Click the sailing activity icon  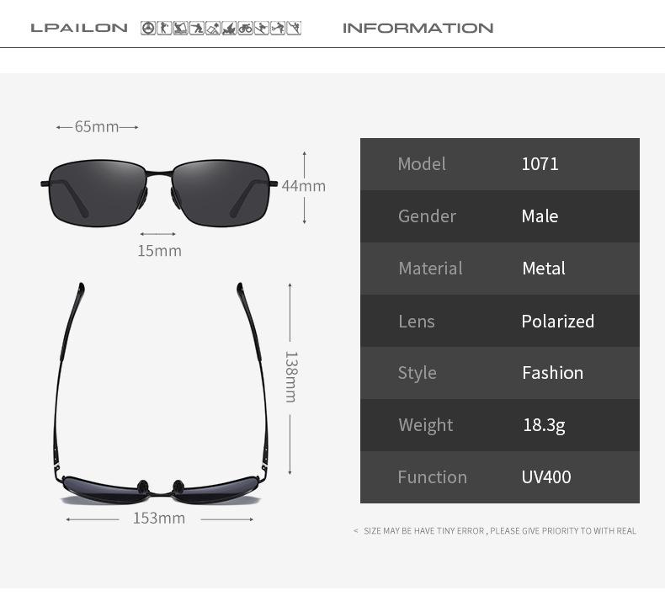point(229,28)
